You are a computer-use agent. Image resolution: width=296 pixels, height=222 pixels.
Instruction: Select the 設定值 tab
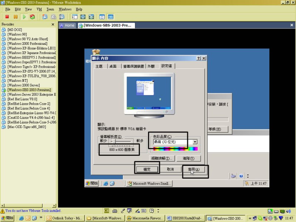pyautogui.click(x=167, y=66)
